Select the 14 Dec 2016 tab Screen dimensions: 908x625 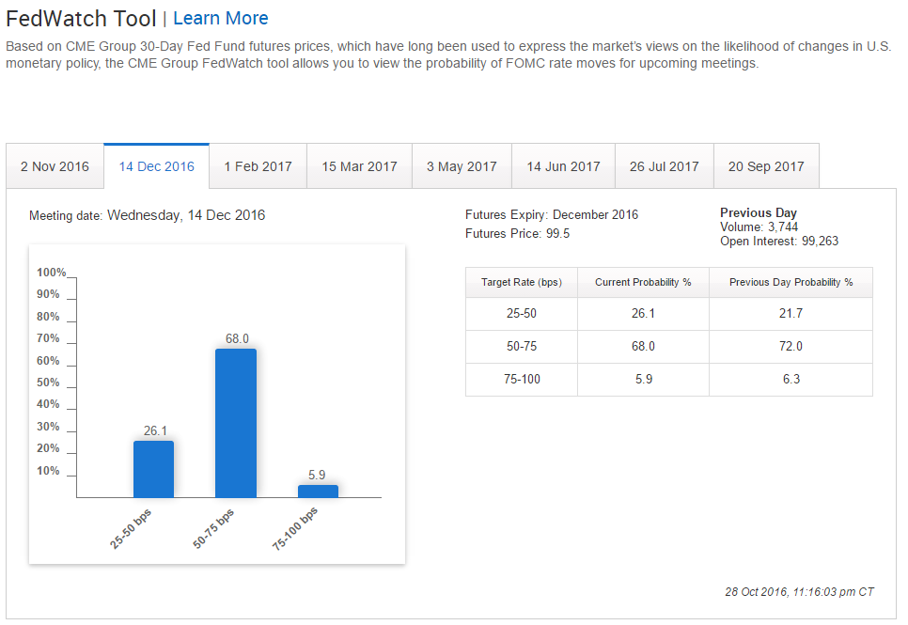click(x=156, y=166)
